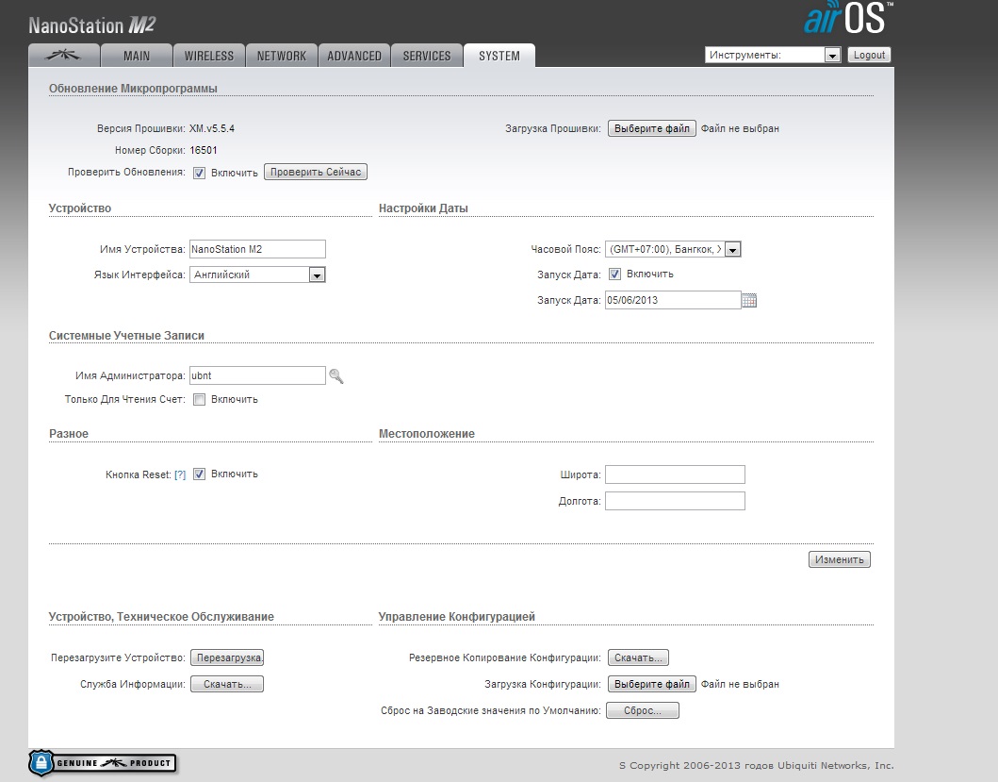998x782 pixels.
Task: Click the Широта input field
Action: point(676,474)
